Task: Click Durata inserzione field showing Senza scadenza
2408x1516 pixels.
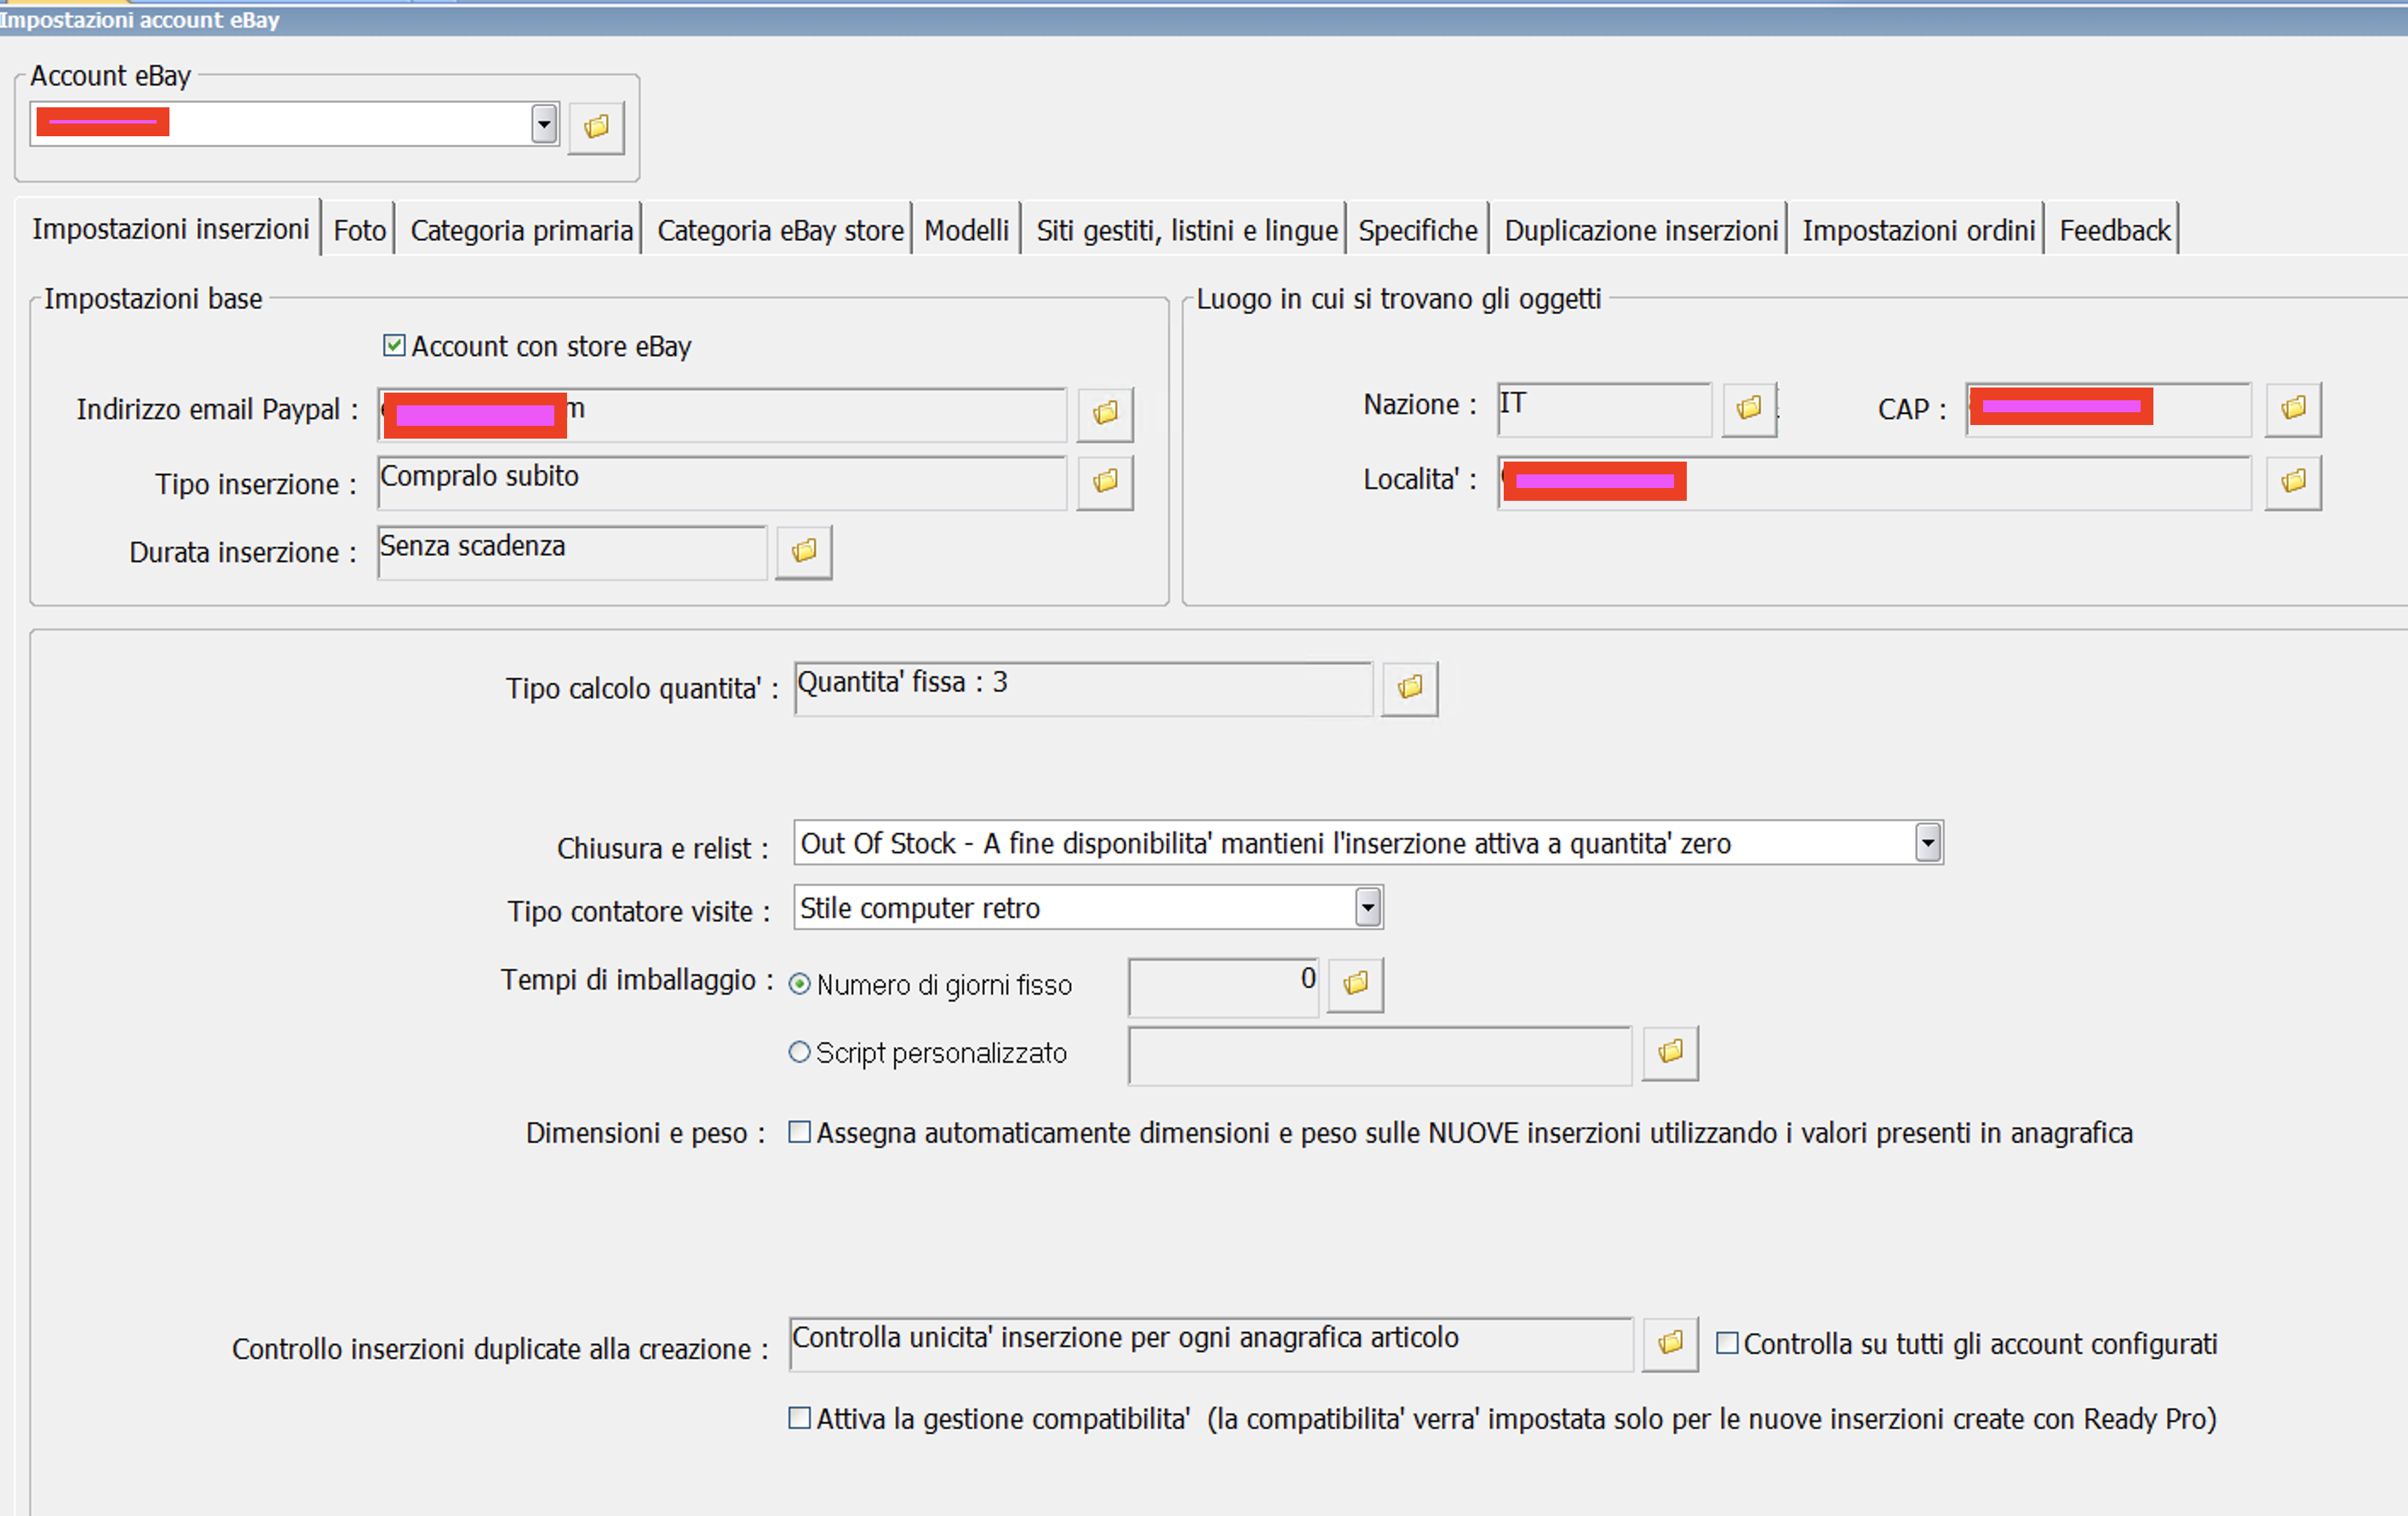Action: coord(572,552)
